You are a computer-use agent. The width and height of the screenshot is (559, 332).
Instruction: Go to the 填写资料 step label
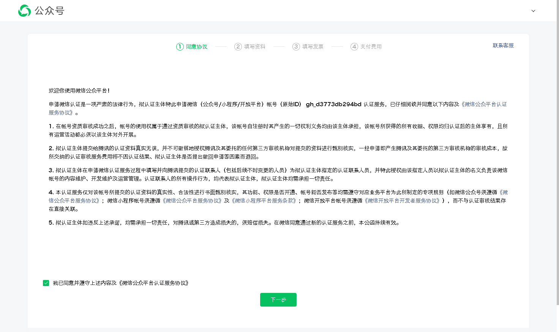coord(255,47)
